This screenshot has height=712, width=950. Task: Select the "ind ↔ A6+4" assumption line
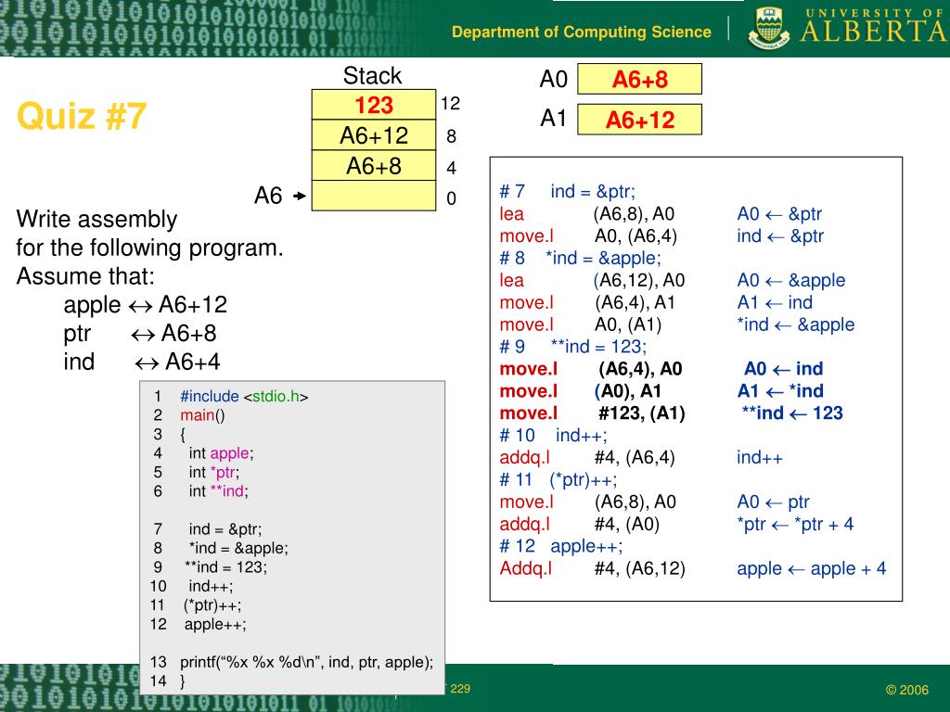point(142,362)
